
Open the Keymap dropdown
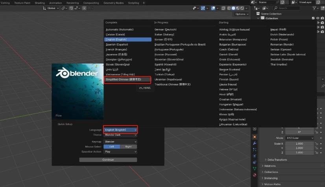[120, 142]
